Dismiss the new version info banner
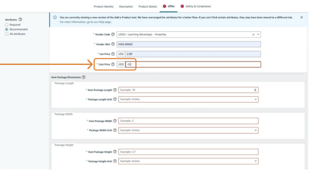 coord(302,17)
